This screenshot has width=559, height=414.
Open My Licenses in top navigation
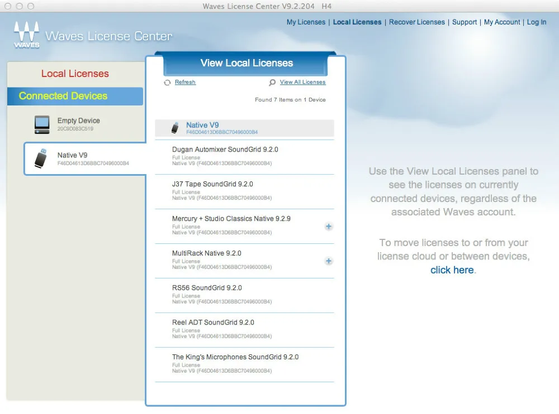coord(306,22)
